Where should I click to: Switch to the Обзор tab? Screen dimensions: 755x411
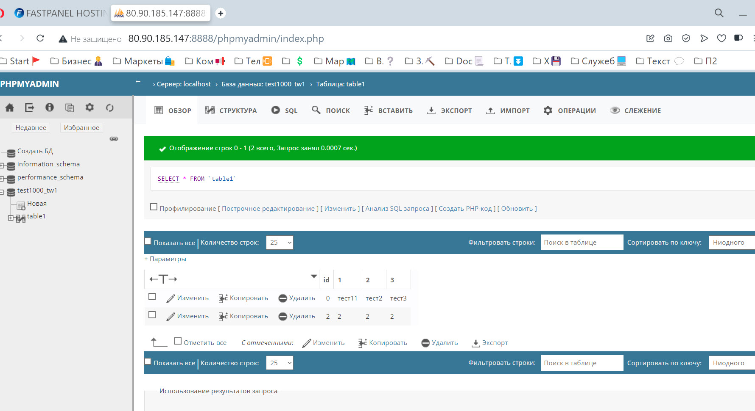point(172,110)
